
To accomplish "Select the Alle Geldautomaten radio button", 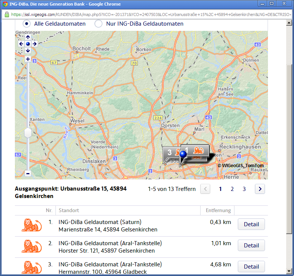I will [x=27, y=24].
